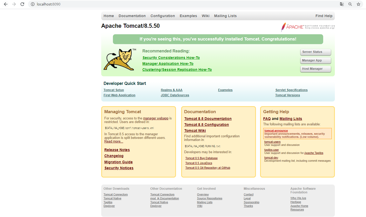This screenshot has width=366, height=217.
Task: Open Deployer under Other Documentation
Action: (156, 206)
